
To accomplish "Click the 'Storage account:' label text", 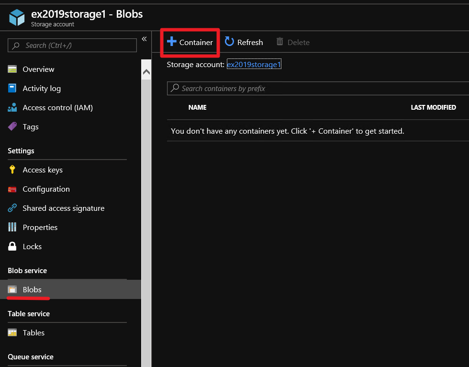I will tap(196, 65).
